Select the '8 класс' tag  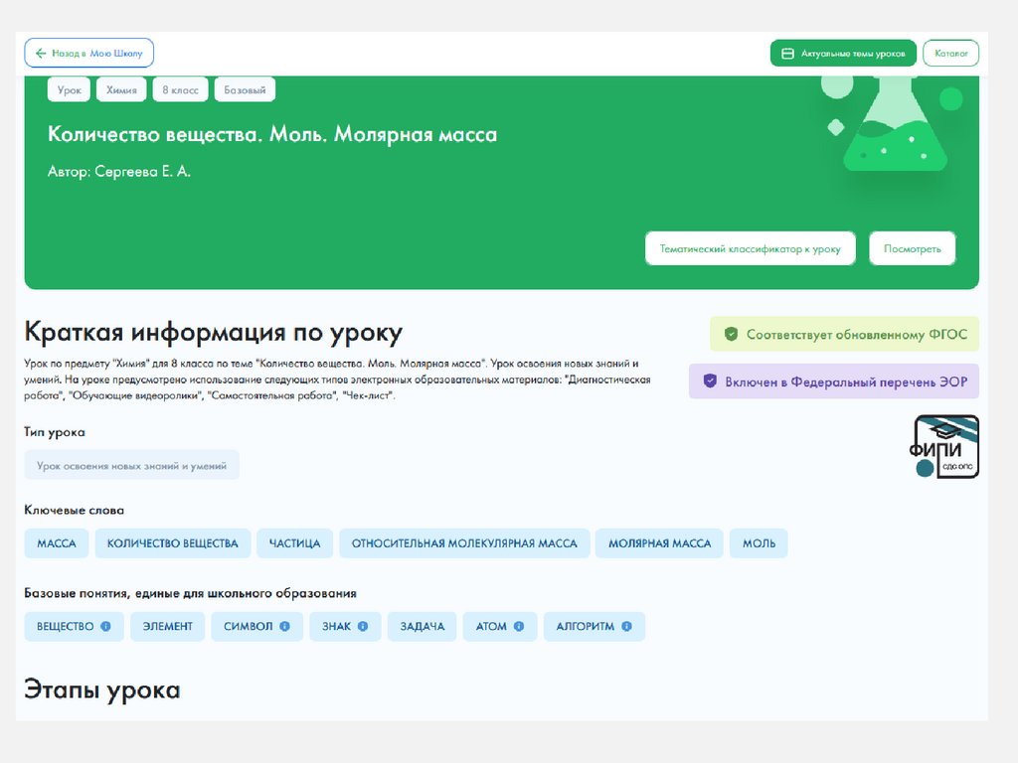pyautogui.click(x=181, y=89)
